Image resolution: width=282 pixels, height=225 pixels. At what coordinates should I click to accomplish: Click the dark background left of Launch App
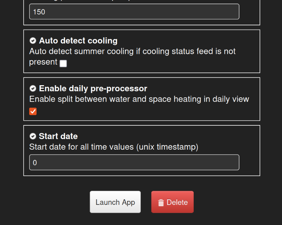tap(53, 202)
